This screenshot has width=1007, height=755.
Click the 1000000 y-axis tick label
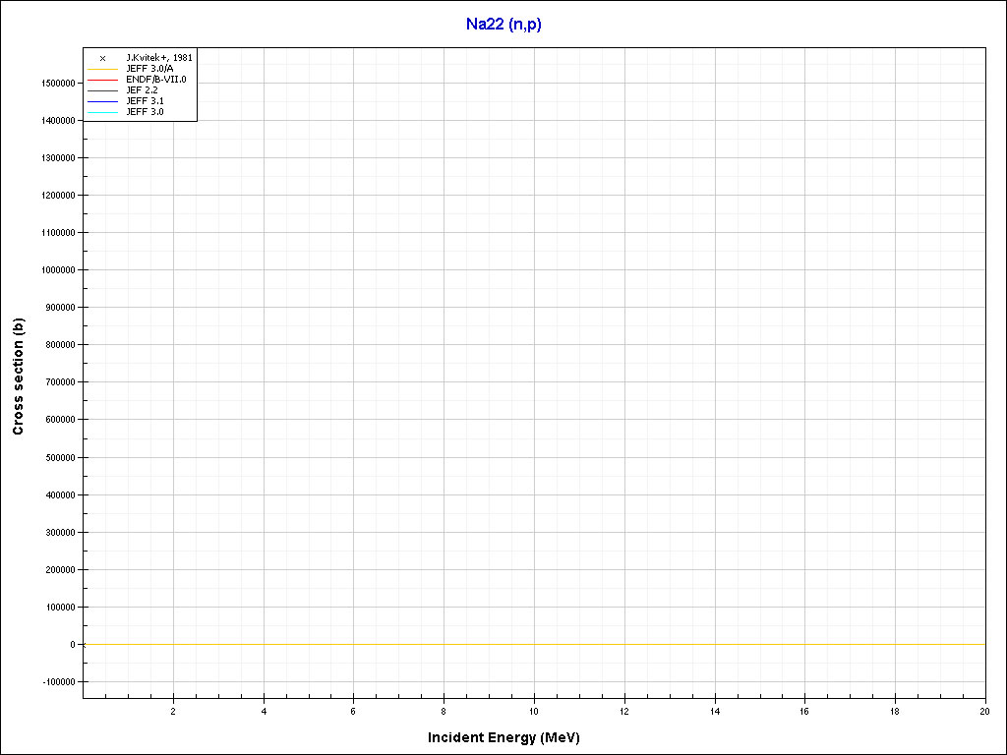pos(58,270)
